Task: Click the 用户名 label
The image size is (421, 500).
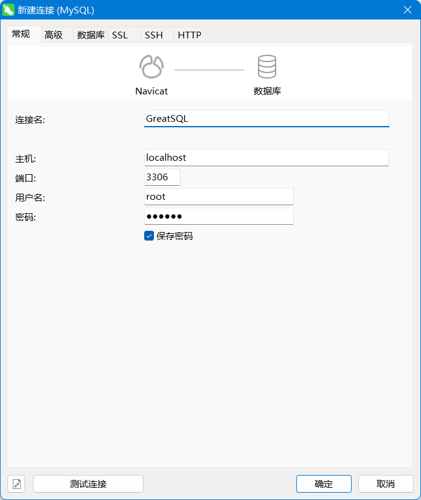Action: (30, 198)
